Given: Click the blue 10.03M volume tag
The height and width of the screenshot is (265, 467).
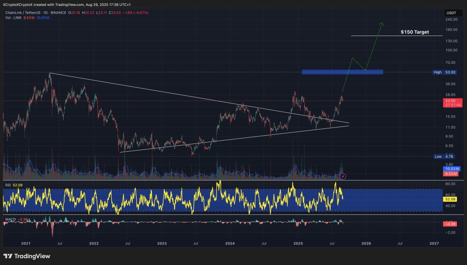Looking at the screenshot, I should pyautogui.click(x=450, y=168).
